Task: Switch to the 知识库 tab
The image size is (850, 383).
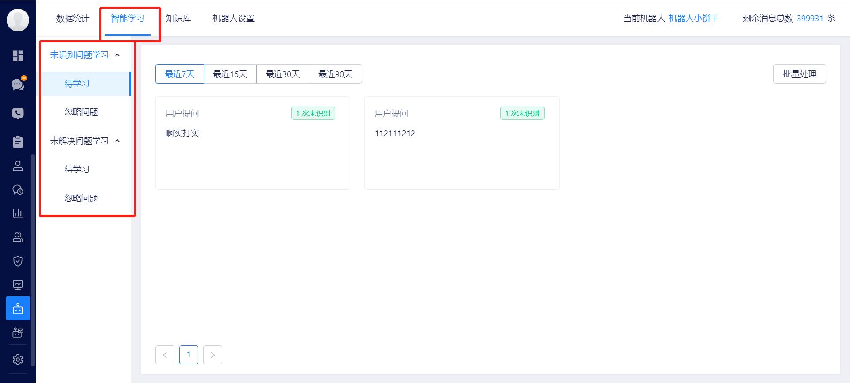Action: click(x=178, y=19)
